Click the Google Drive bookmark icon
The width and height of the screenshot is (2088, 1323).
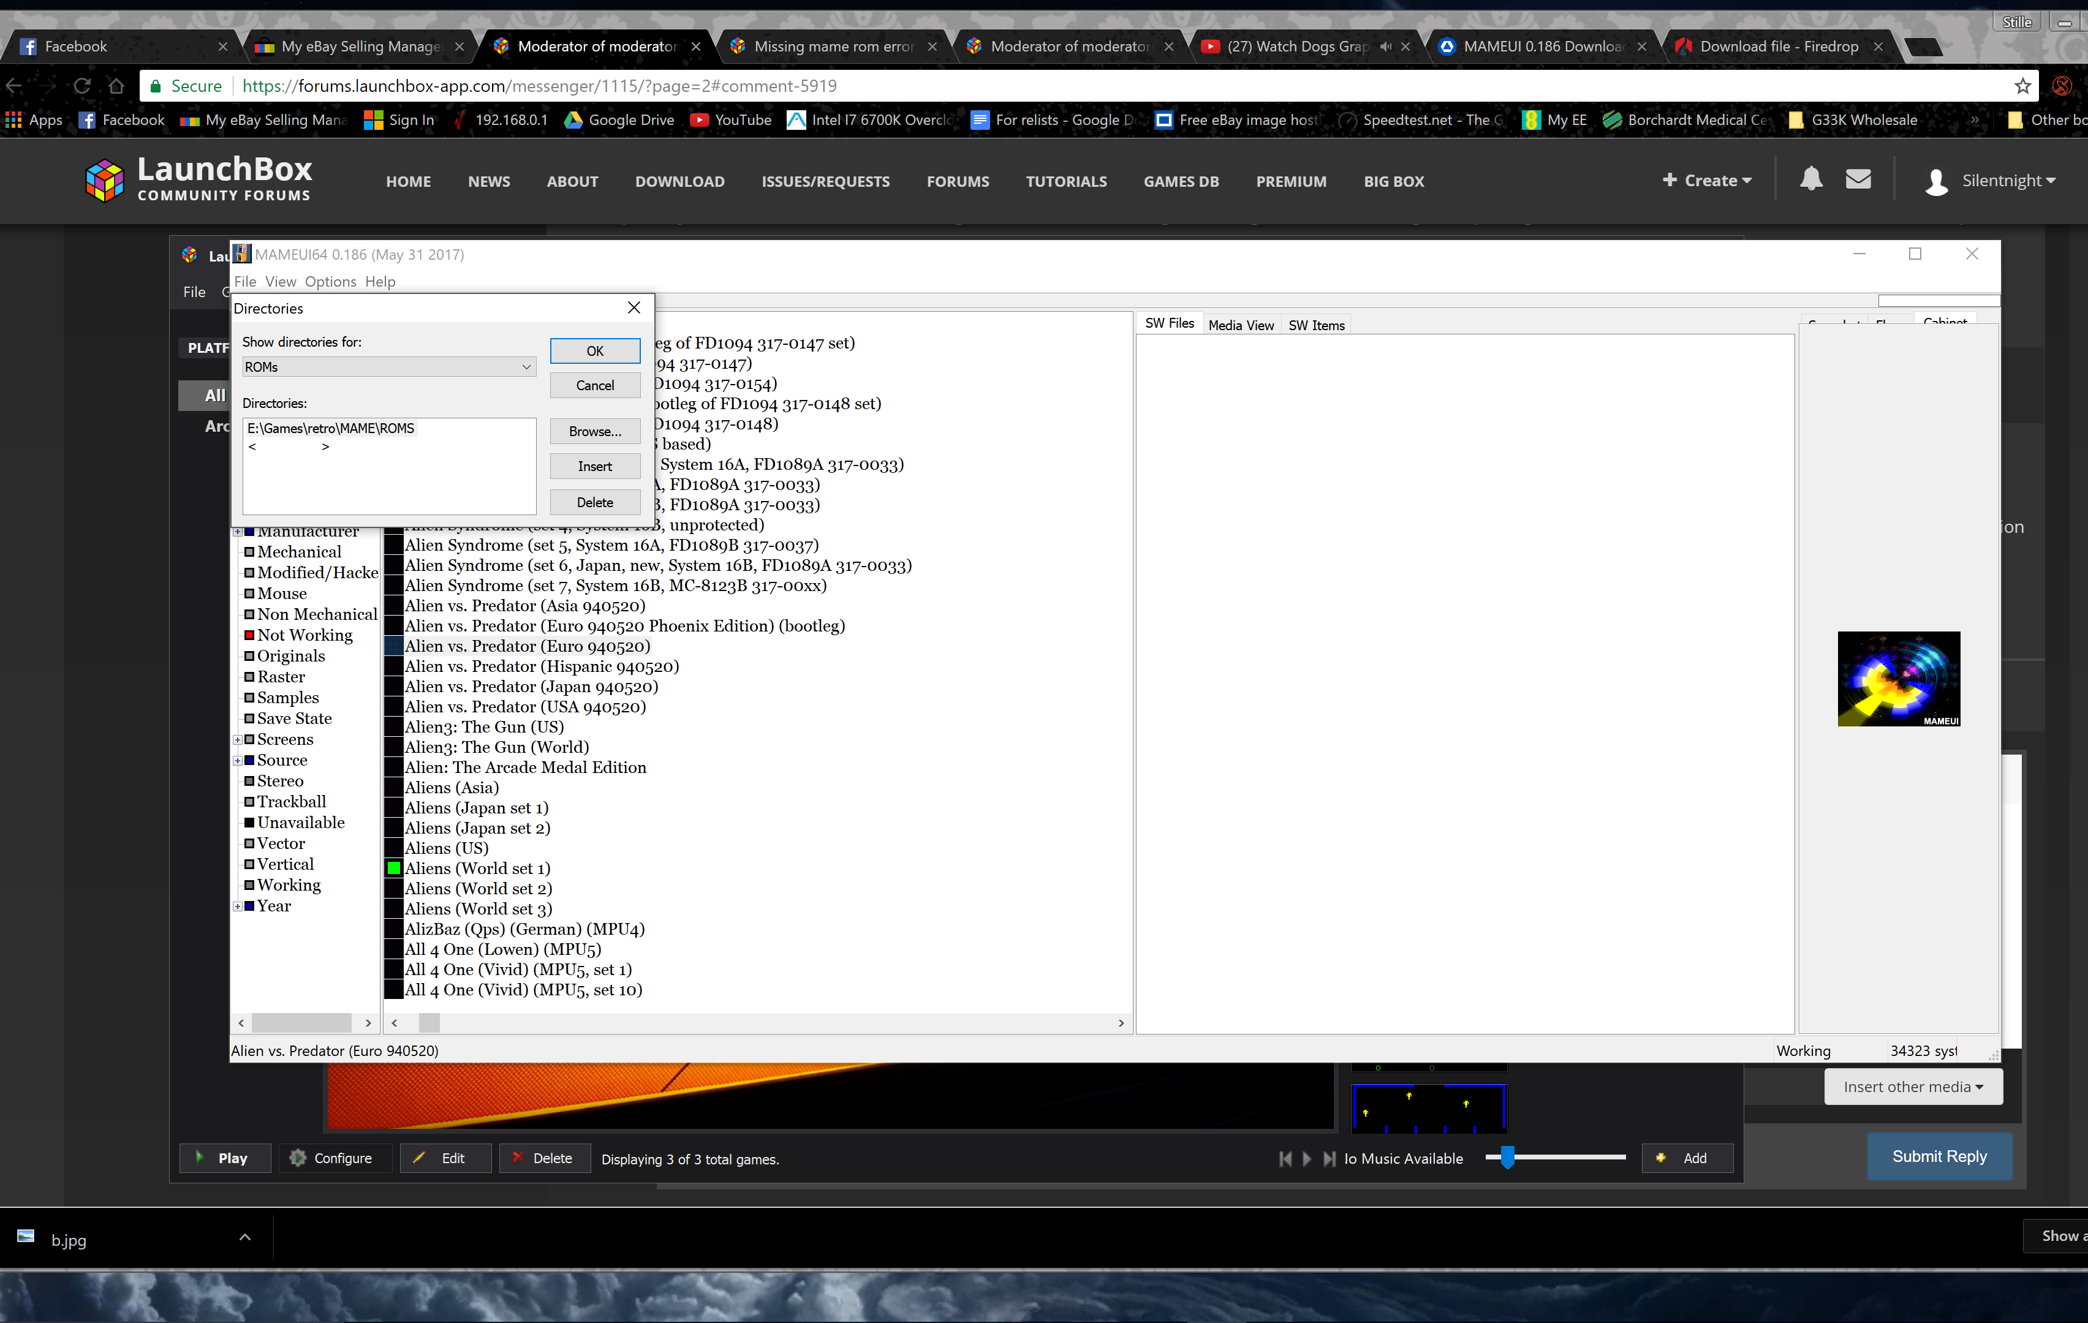572,119
